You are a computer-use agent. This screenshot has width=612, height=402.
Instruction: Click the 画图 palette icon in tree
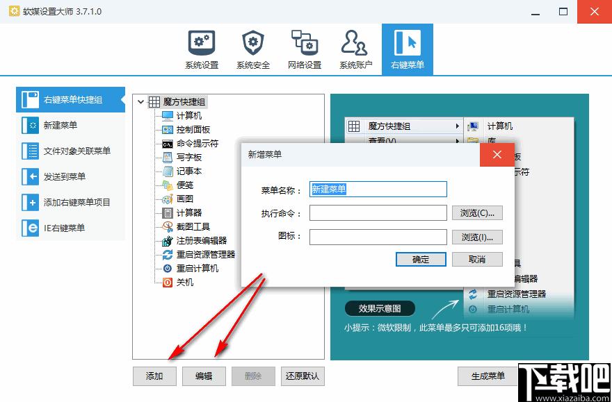point(168,199)
